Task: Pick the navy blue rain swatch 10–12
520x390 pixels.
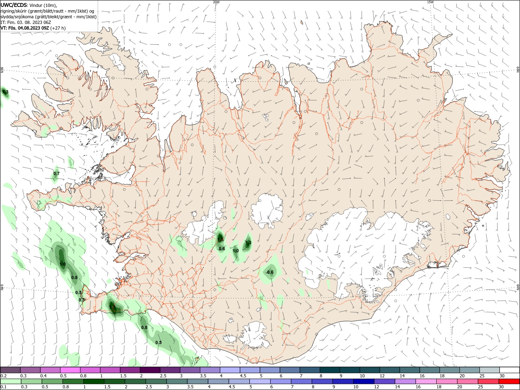Action: click(x=363, y=381)
